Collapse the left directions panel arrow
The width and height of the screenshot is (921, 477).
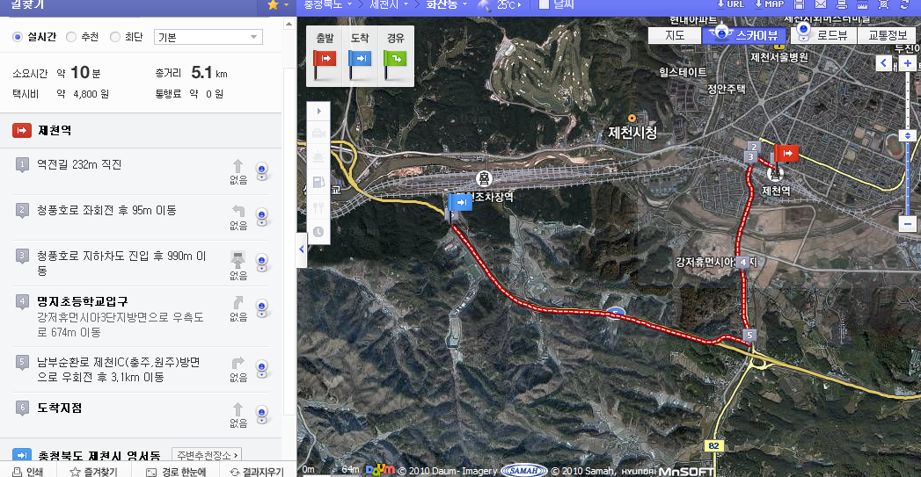pyautogui.click(x=302, y=249)
